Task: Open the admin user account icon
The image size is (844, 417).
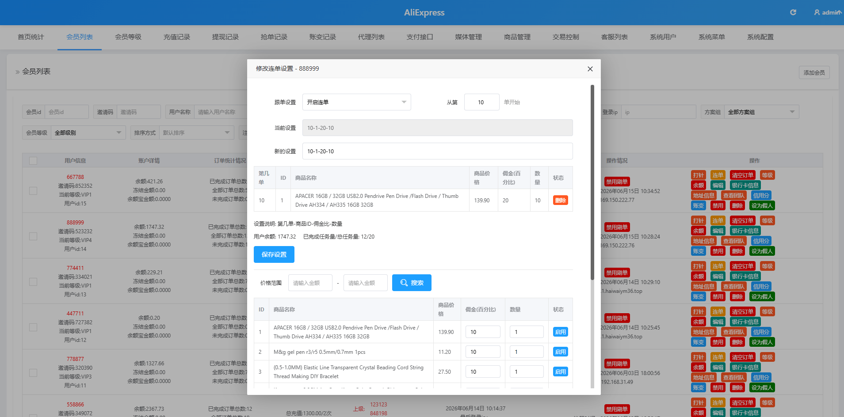Action: [x=817, y=12]
